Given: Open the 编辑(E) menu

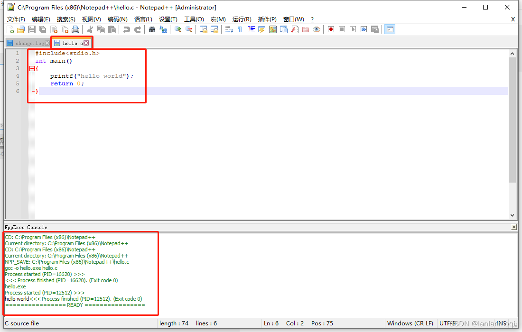Looking at the screenshot, I should click(x=41, y=19).
